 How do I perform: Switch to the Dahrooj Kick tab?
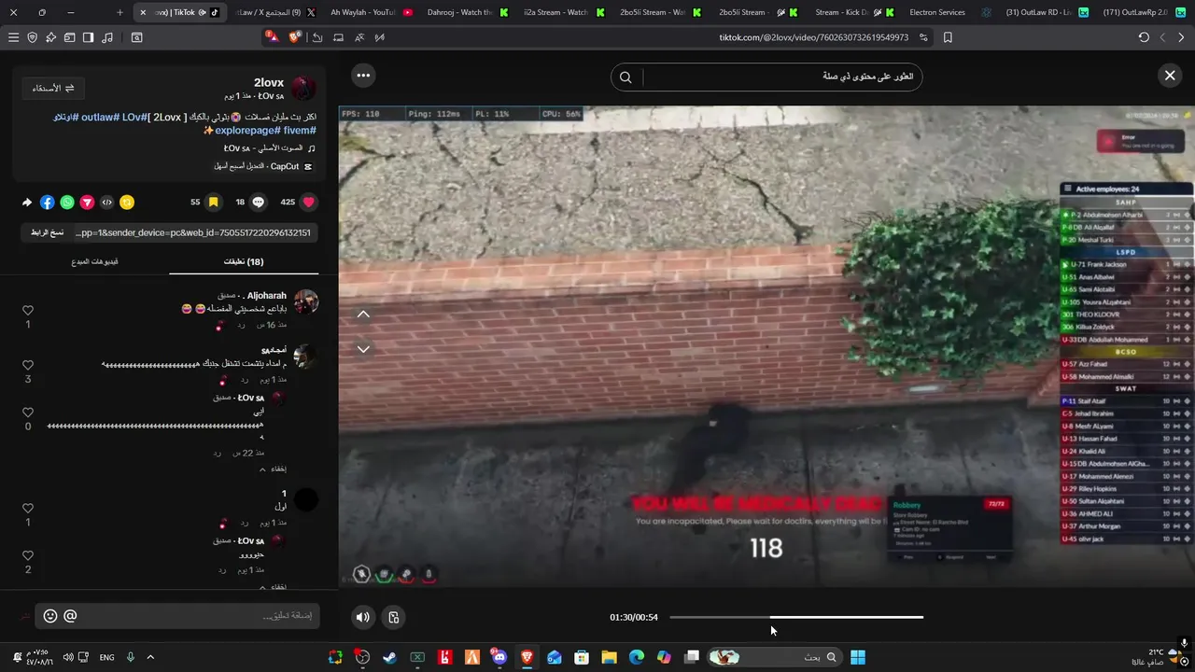click(466, 13)
